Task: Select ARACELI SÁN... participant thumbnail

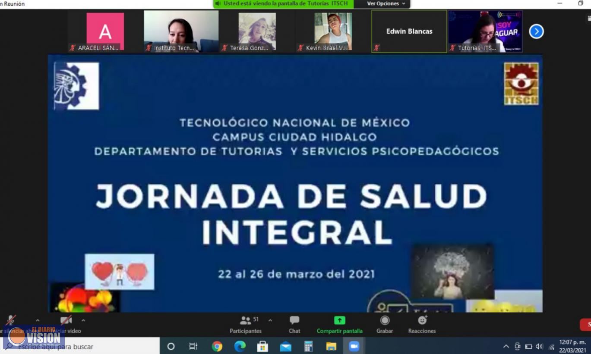Action: pos(105,31)
